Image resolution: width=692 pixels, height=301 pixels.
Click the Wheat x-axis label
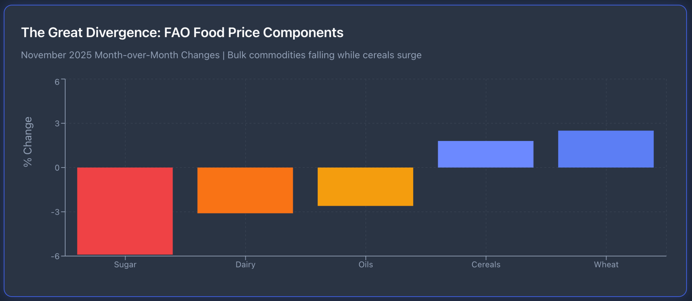click(606, 265)
